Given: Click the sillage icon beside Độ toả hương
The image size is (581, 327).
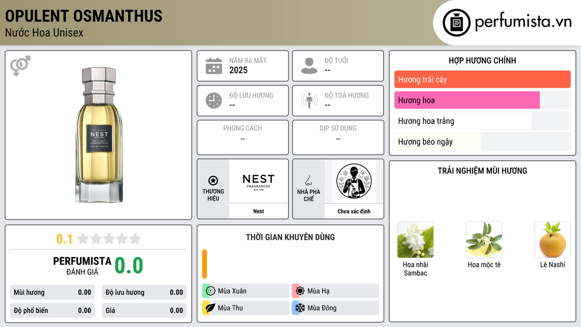Looking at the screenshot, I should (x=309, y=100).
